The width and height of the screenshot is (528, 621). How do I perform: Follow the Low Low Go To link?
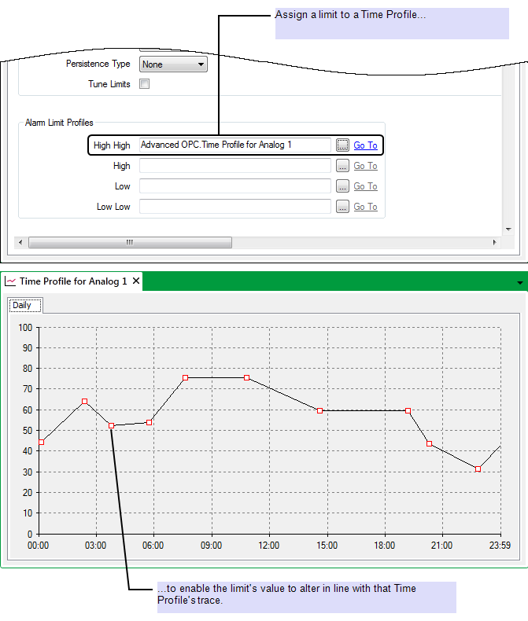[x=365, y=207]
